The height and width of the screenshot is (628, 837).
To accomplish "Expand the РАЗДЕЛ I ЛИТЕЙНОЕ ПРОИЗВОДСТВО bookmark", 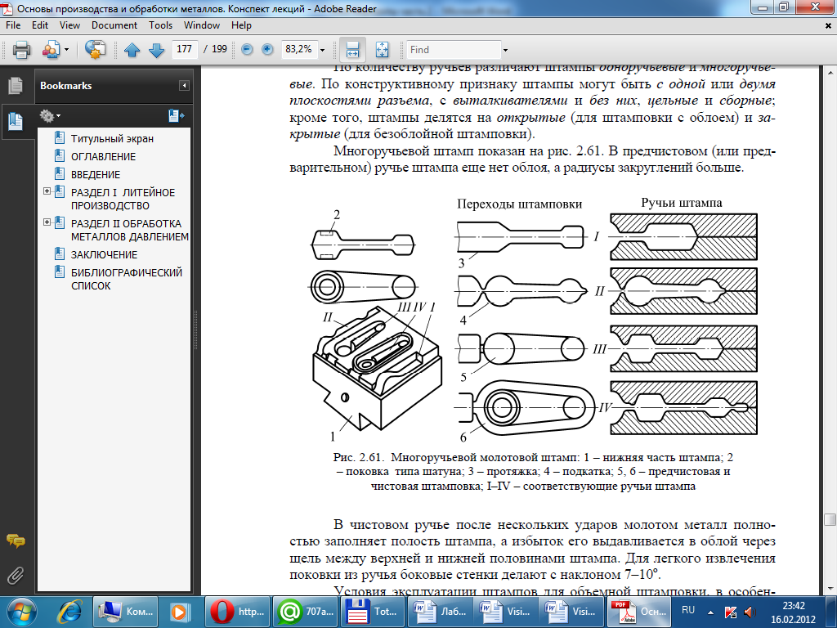I will point(47,191).
